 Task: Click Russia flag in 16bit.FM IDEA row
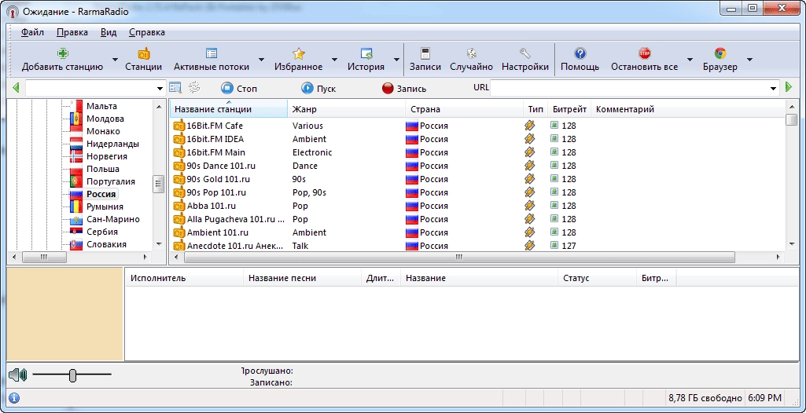[x=412, y=139]
